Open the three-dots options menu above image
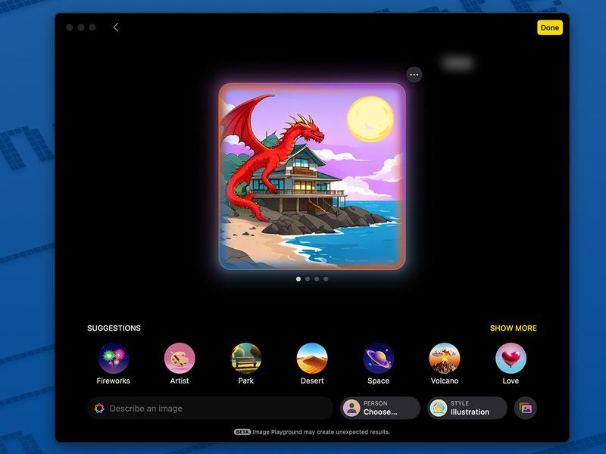 point(414,74)
